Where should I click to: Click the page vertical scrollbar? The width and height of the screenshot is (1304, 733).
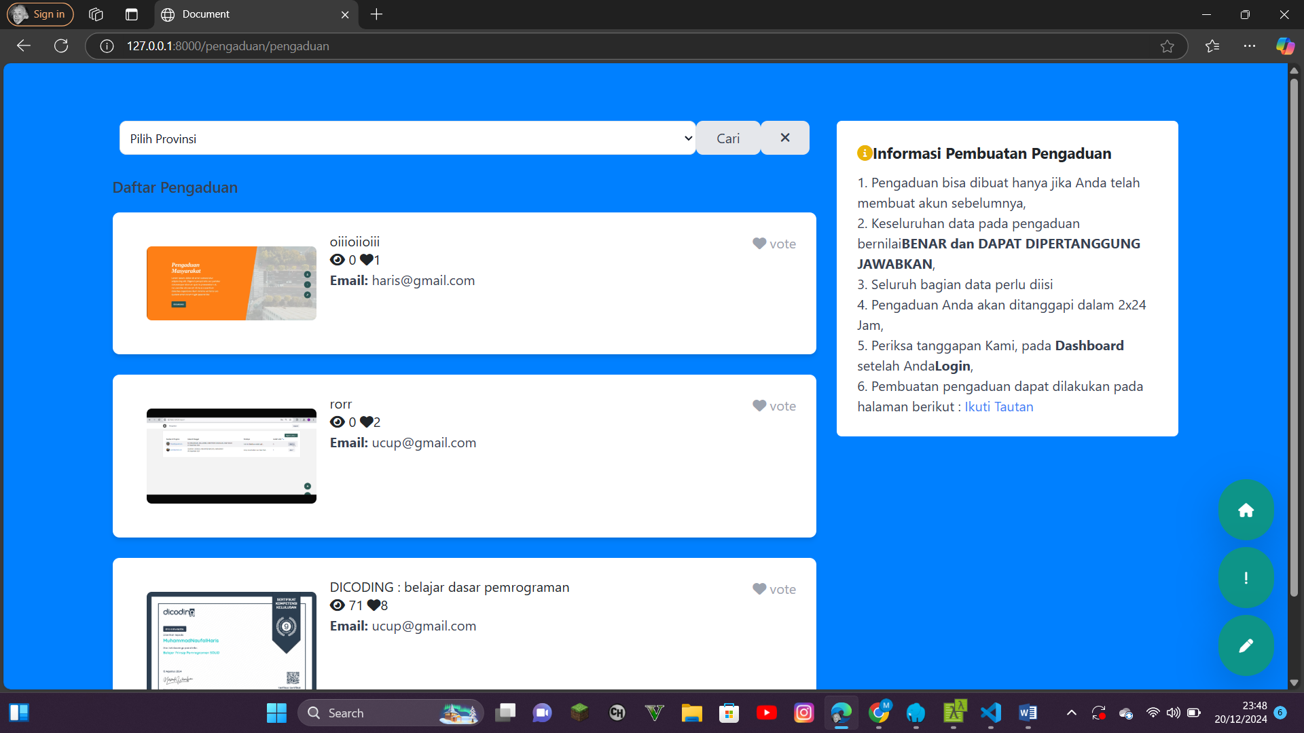(x=1294, y=339)
